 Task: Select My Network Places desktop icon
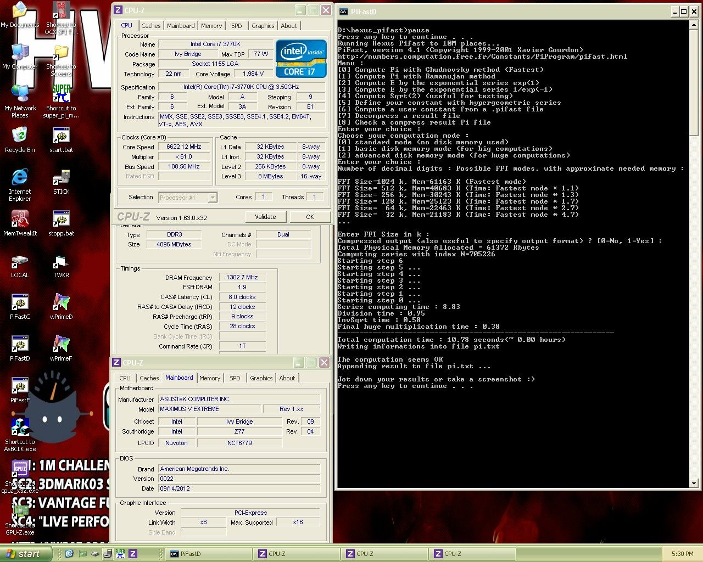pyautogui.click(x=20, y=102)
